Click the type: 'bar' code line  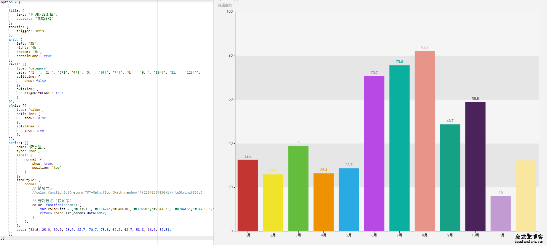coord(28,151)
